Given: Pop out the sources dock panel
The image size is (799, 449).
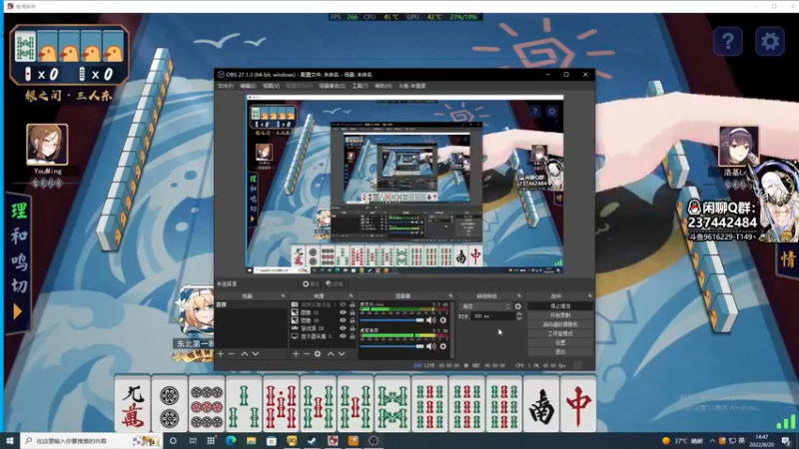Looking at the screenshot, I should pos(352,295).
